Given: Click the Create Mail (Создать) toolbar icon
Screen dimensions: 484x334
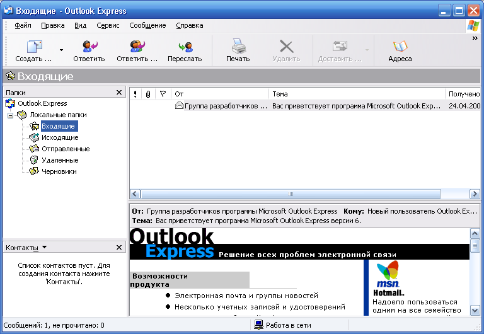Looking at the screenshot, I should point(34,46).
